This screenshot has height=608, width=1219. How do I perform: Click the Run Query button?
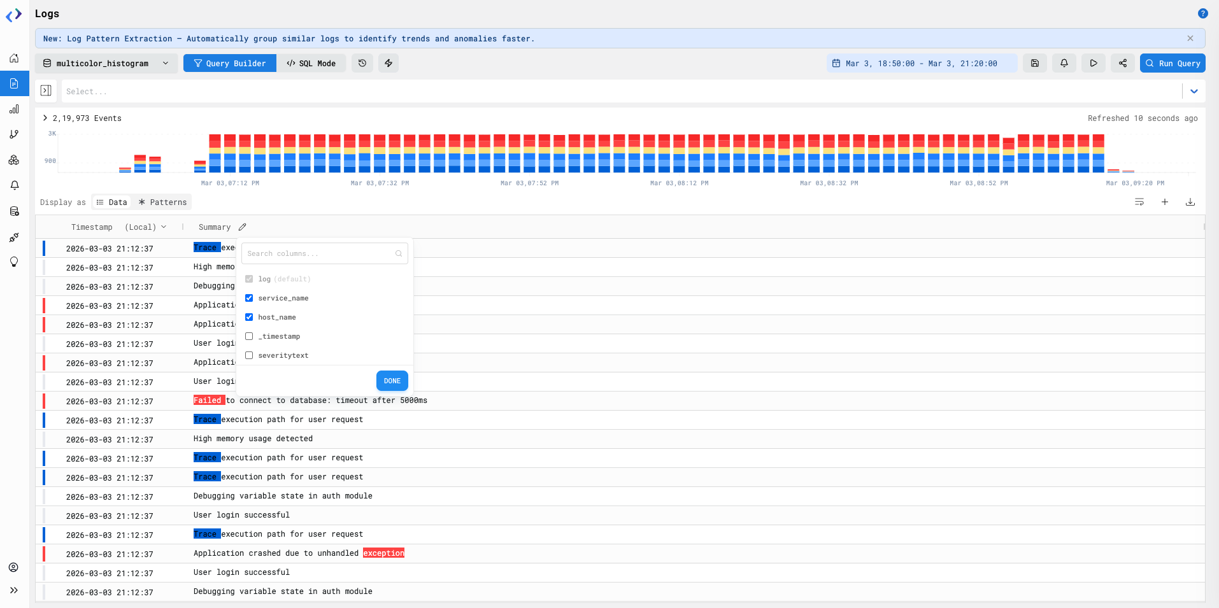pyautogui.click(x=1172, y=63)
